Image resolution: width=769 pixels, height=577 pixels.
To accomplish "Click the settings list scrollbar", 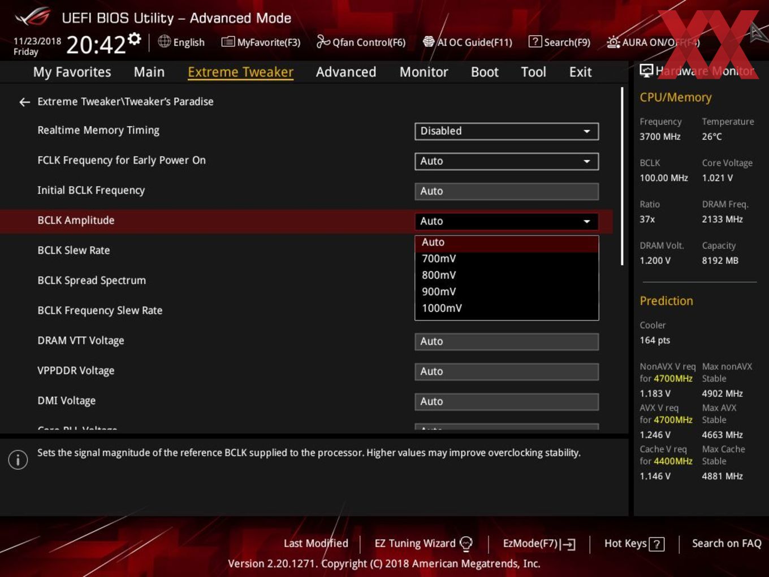I will 622,175.
